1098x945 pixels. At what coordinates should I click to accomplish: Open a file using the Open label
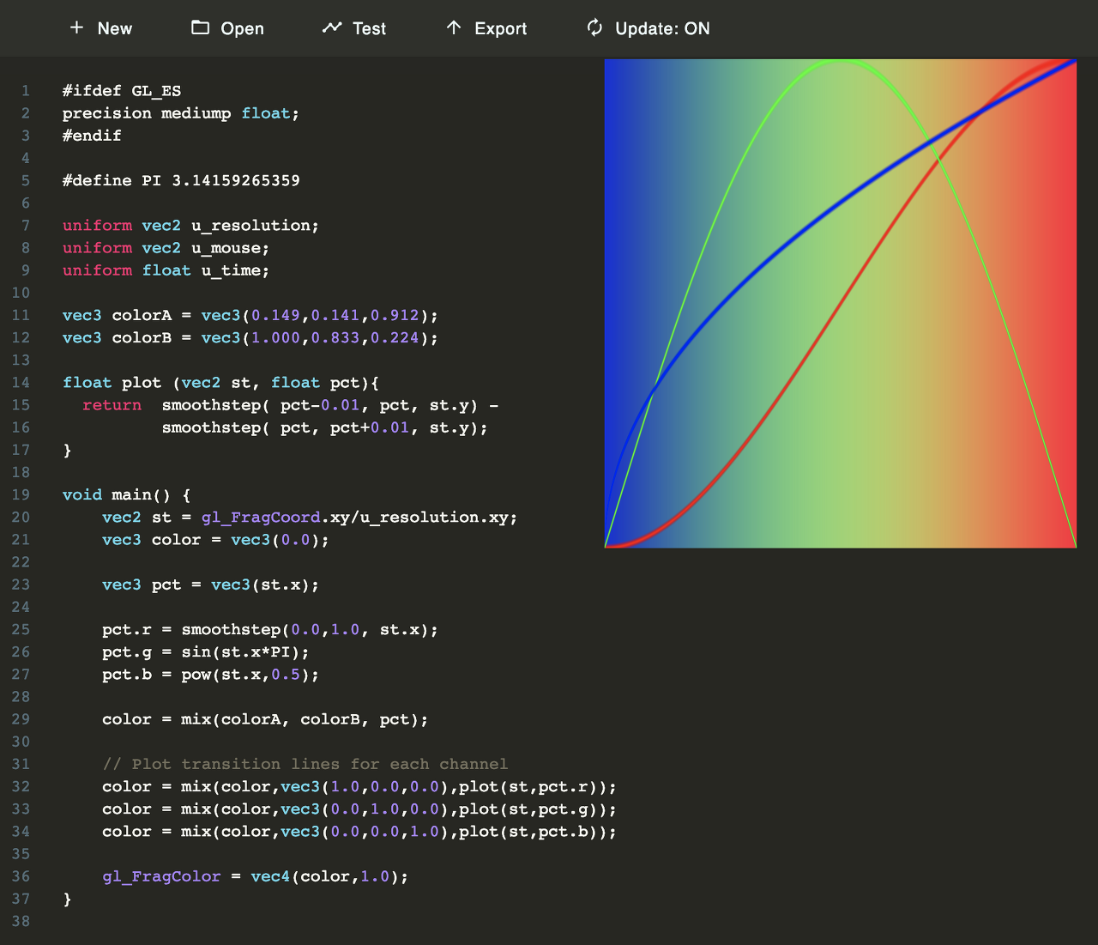pos(243,28)
